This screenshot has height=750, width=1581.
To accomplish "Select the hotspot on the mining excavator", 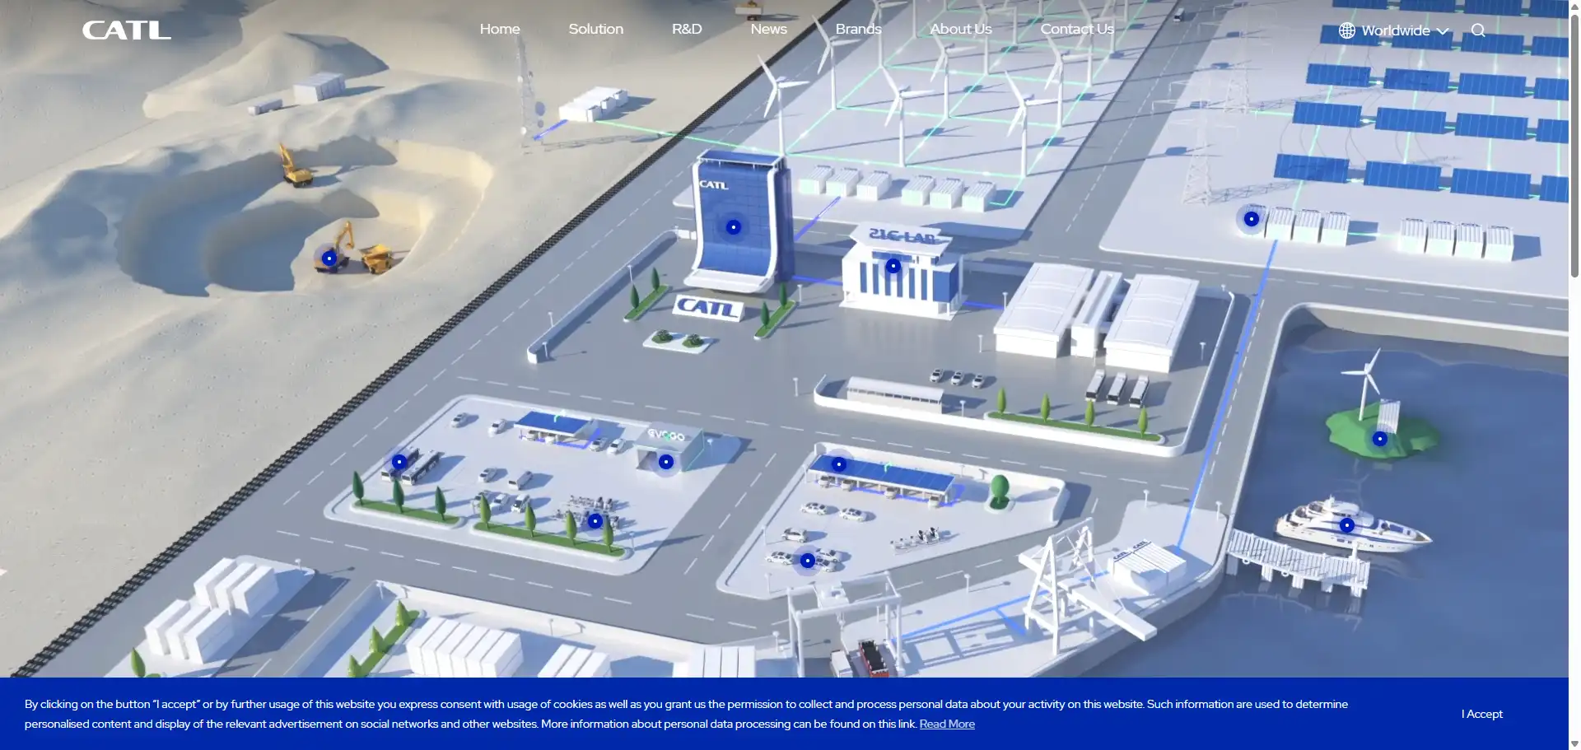I will tap(329, 259).
